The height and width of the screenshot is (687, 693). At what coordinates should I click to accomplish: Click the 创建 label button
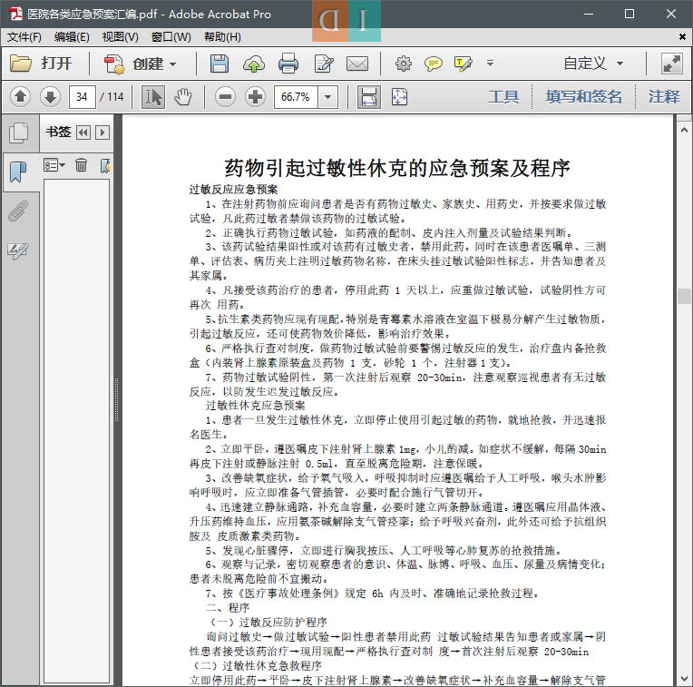148,64
